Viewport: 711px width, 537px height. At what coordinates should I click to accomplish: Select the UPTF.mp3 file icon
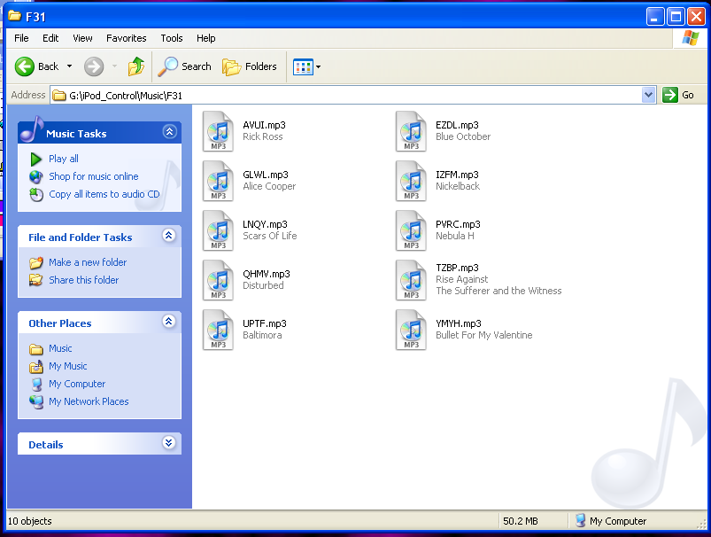pos(218,330)
